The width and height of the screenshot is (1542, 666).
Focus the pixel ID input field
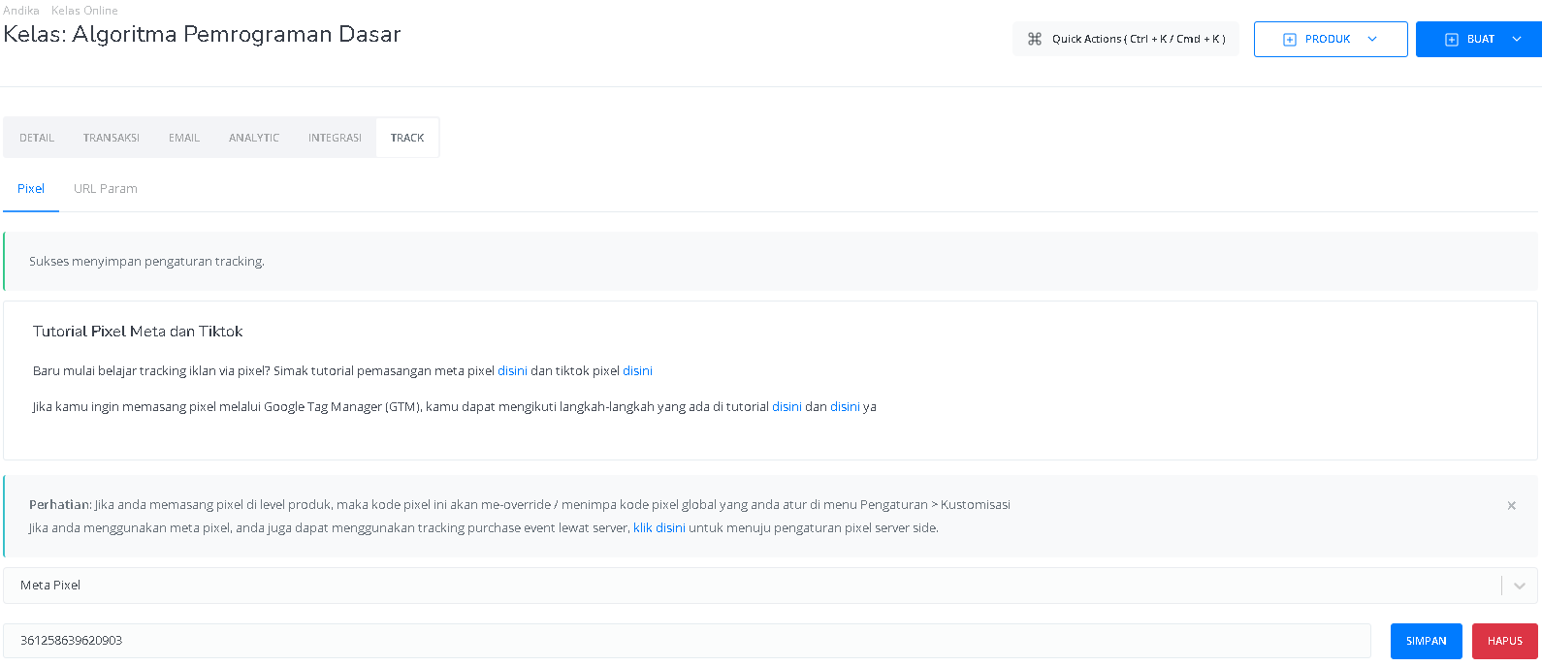688,641
